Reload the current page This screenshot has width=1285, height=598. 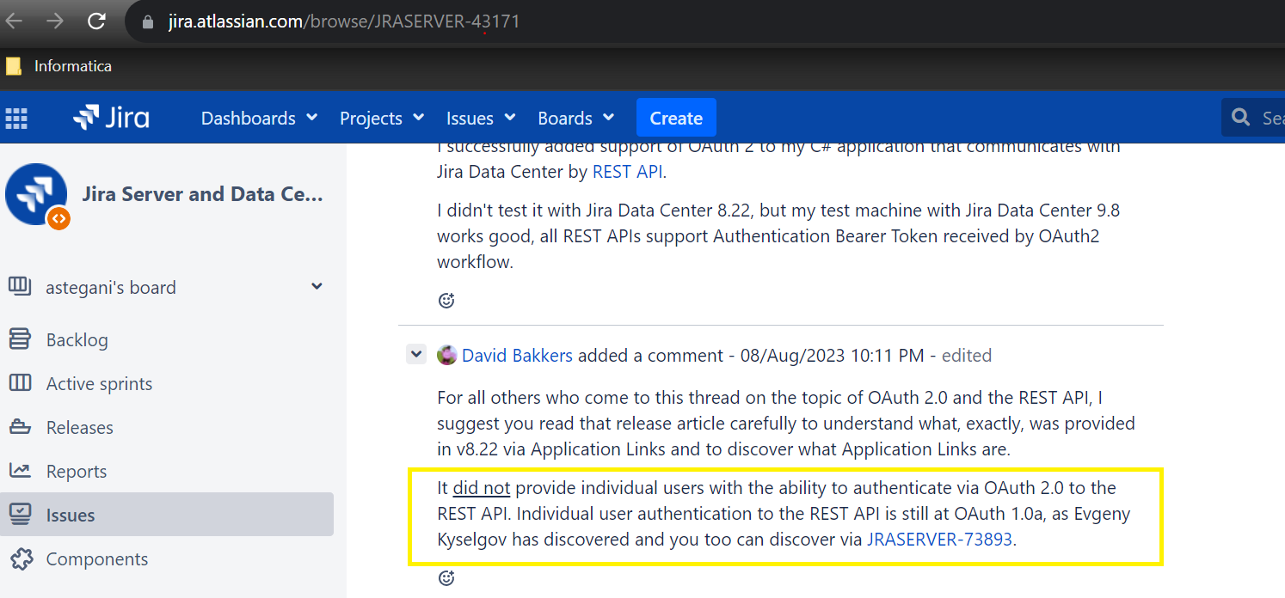pyautogui.click(x=95, y=21)
